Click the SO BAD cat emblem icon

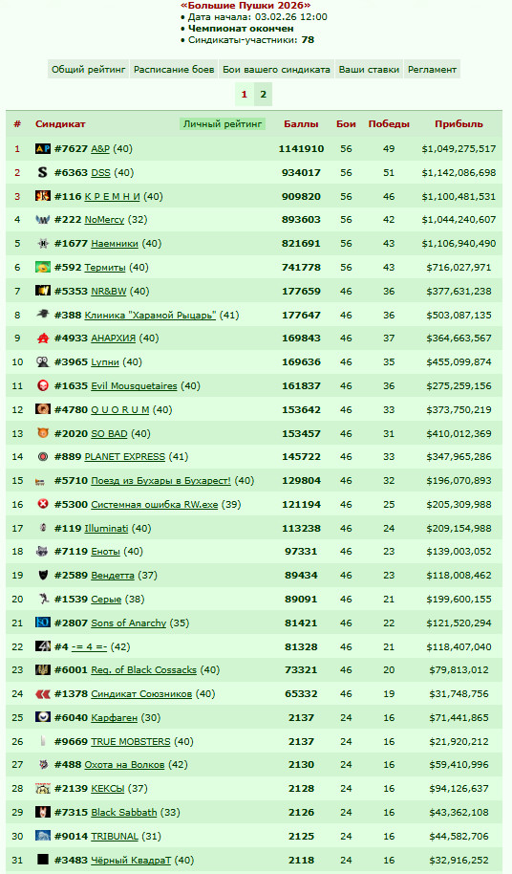coord(43,433)
